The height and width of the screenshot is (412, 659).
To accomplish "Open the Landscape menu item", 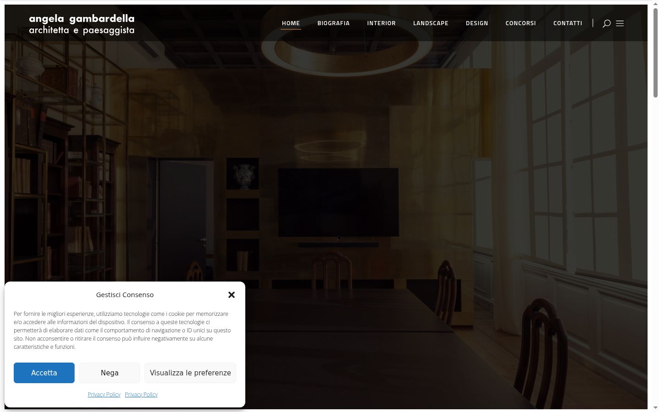I will [x=431, y=23].
